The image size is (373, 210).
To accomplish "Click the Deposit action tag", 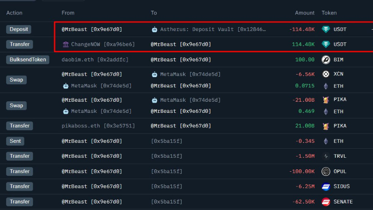I will click(19, 29).
